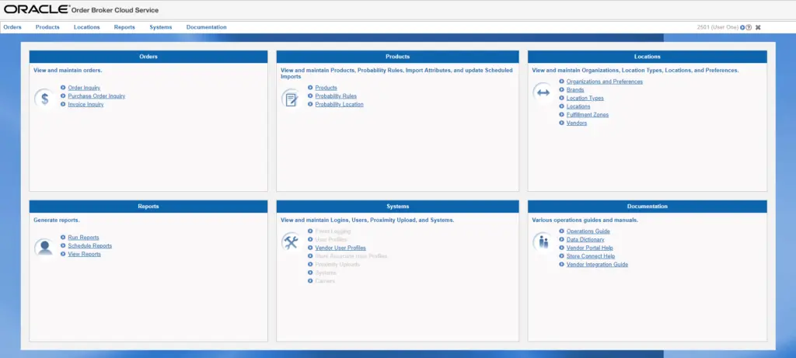Open the Invoice Inquiry link

pos(86,104)
